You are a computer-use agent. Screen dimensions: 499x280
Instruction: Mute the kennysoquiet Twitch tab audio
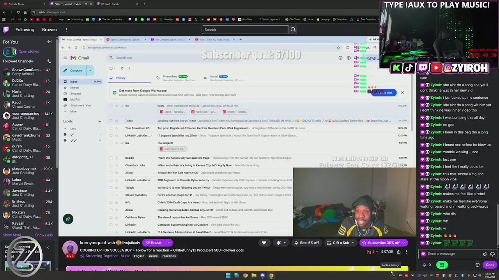click(x=86, y=4)
